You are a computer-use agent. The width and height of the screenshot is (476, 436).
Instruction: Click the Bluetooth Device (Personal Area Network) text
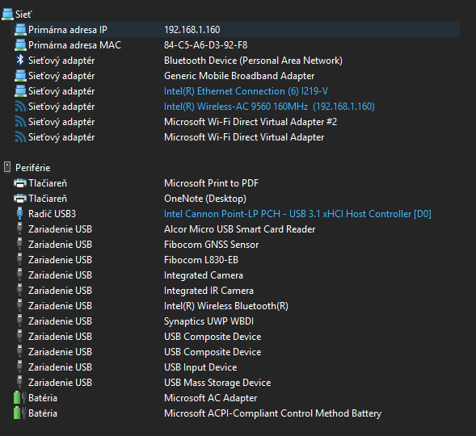coord(253,61)
